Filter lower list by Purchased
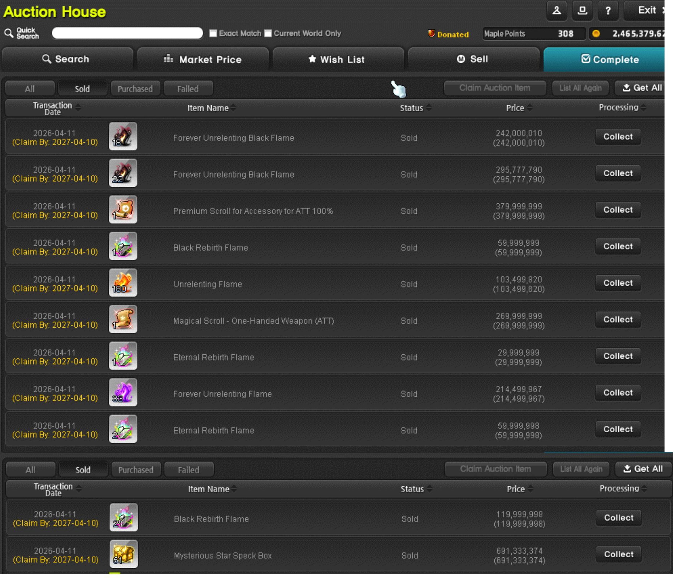The image size is (675, 579). pyautogui.click(x=136, y=470)
